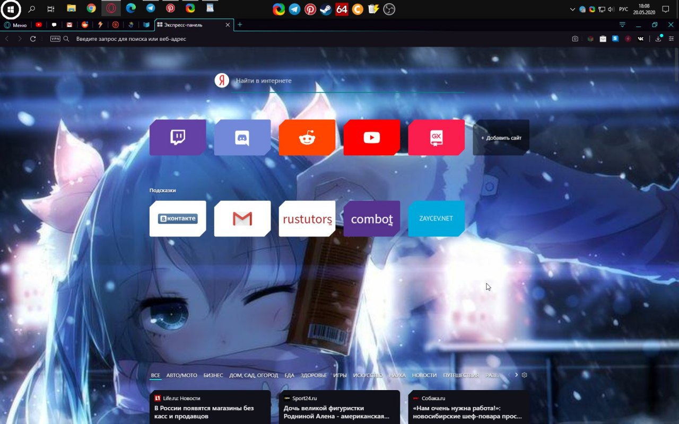Switch input language РУС
The width and height of the screenshot is (679, 424).
[x=623, y=9]
